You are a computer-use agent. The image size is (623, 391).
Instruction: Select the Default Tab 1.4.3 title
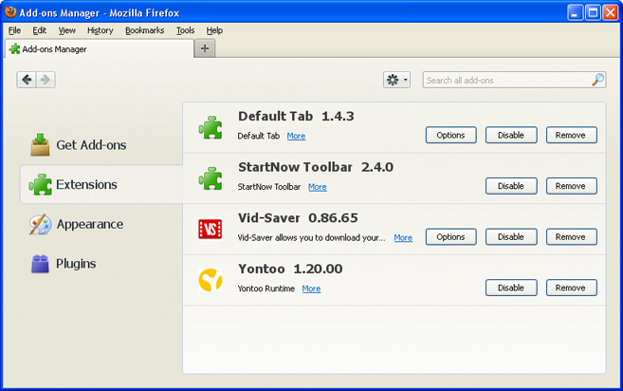tap(296, 116)
